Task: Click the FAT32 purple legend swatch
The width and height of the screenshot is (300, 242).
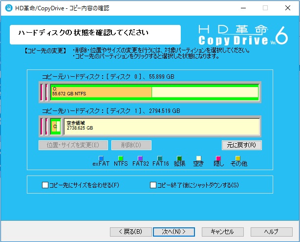Action: tap(140, 158)
